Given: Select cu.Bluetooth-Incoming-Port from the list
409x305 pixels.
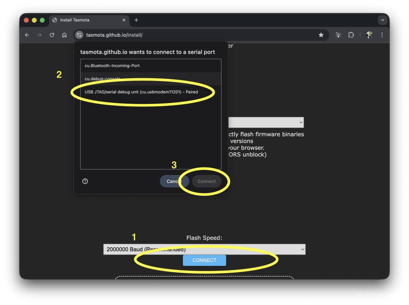Looking at the screenshot, I should tap(151, 66).
